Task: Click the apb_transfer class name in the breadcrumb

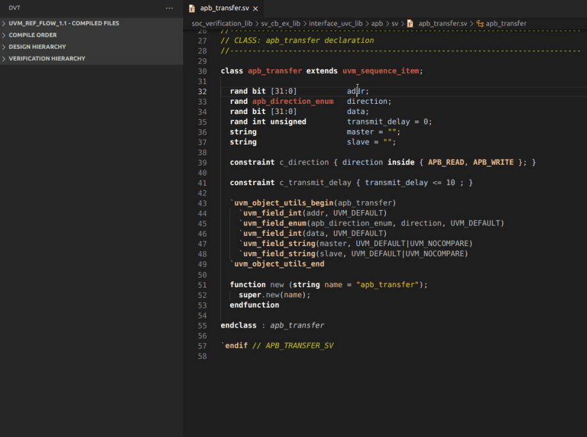Action: 506,24
